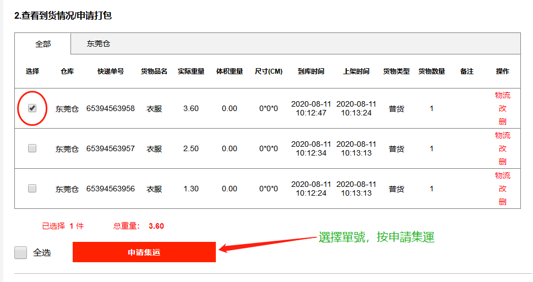The image size is (533, 282).
Task: Click 改 to edit parcel 65394563956
Action: 502,189
